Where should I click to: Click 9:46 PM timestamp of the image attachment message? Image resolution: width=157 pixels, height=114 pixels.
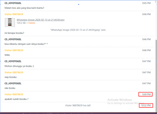(x=146, y=14)
